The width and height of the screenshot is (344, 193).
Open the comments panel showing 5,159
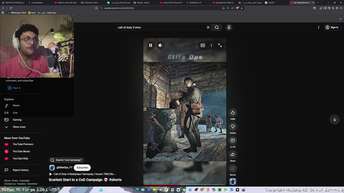[233, 140]
